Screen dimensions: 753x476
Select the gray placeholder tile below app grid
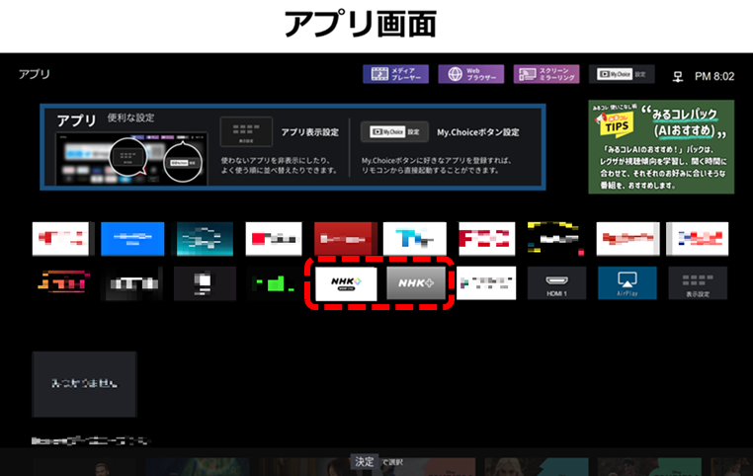[84, 383]
